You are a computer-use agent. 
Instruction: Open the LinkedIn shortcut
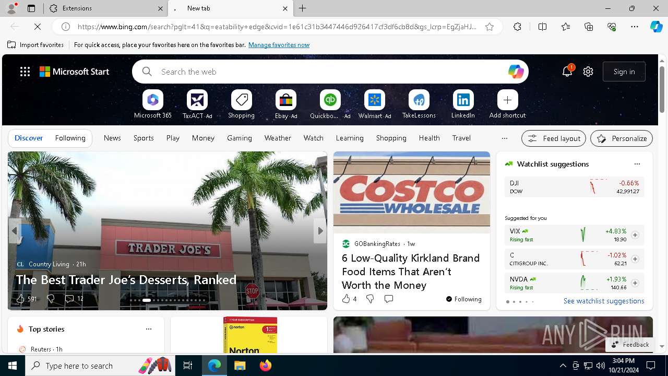[x=463, y=104]
